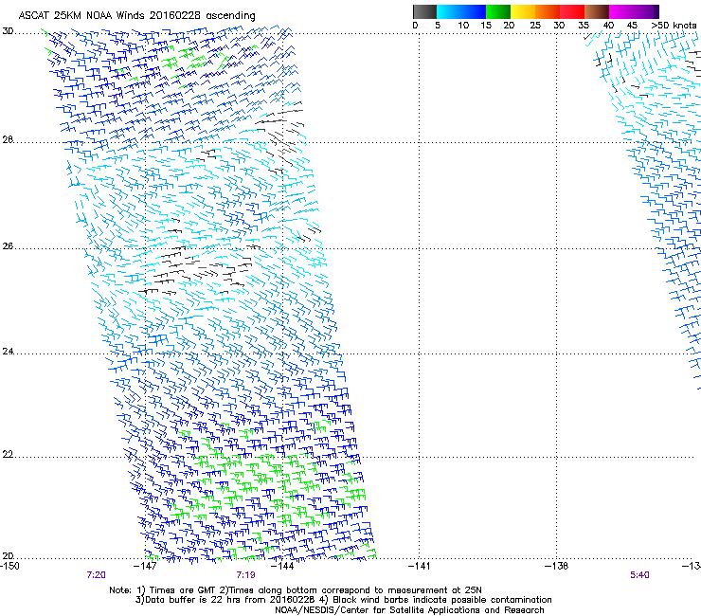701x616 pixels.
Task: Select the red 30-35 knots legend segment
Action: tap(572, 11)
